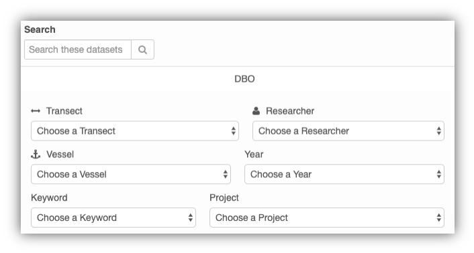Click the Keyword label
This screenshot has width=474, height=253.
49,198
